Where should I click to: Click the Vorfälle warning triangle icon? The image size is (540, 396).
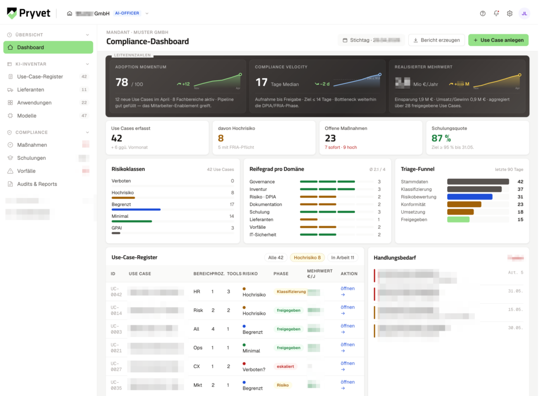point(11,171)
